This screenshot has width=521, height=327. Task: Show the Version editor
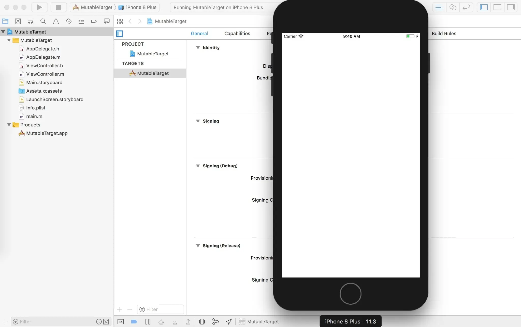466,7
